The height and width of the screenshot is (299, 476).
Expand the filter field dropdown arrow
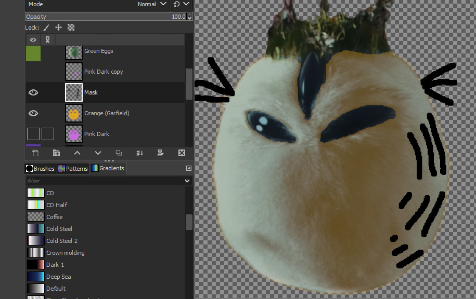(x=187, y=181)
